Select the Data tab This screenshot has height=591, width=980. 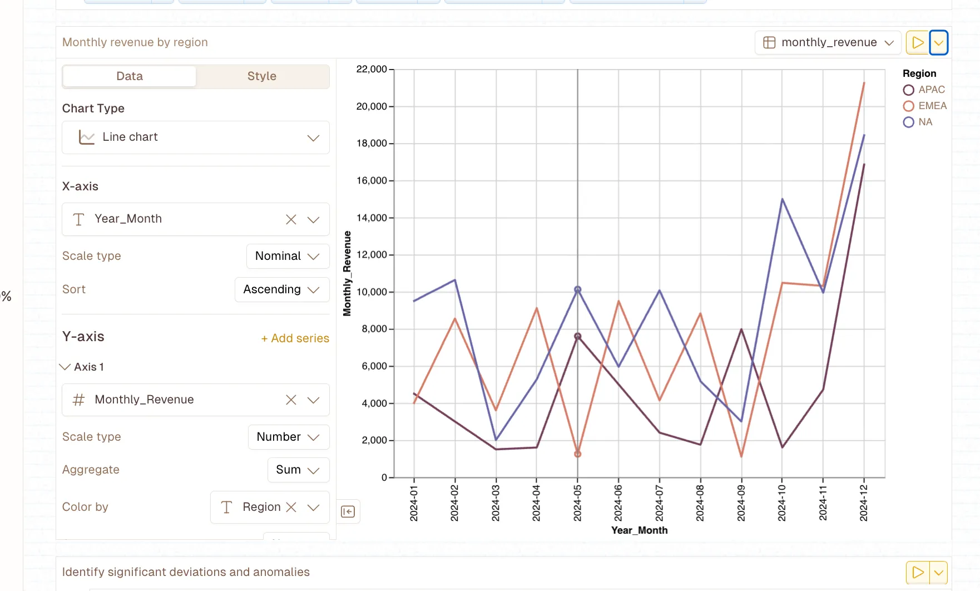[129, 76]
